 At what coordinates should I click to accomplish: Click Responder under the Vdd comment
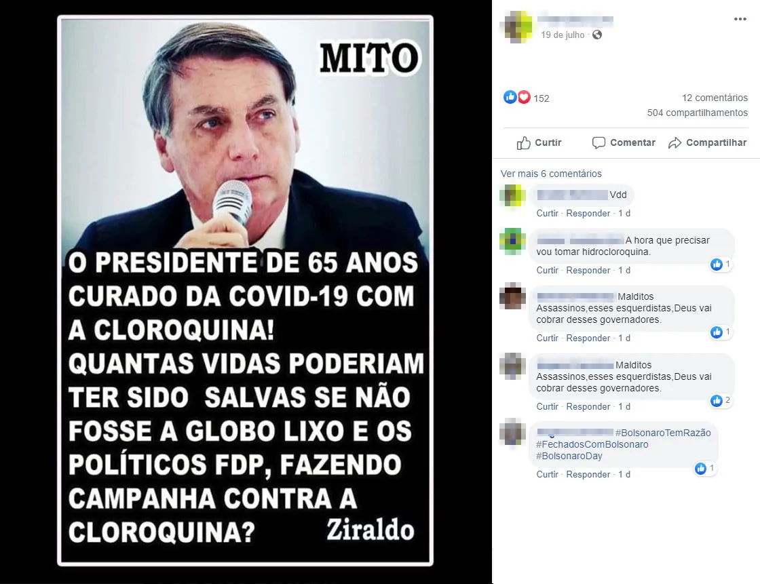588,213
